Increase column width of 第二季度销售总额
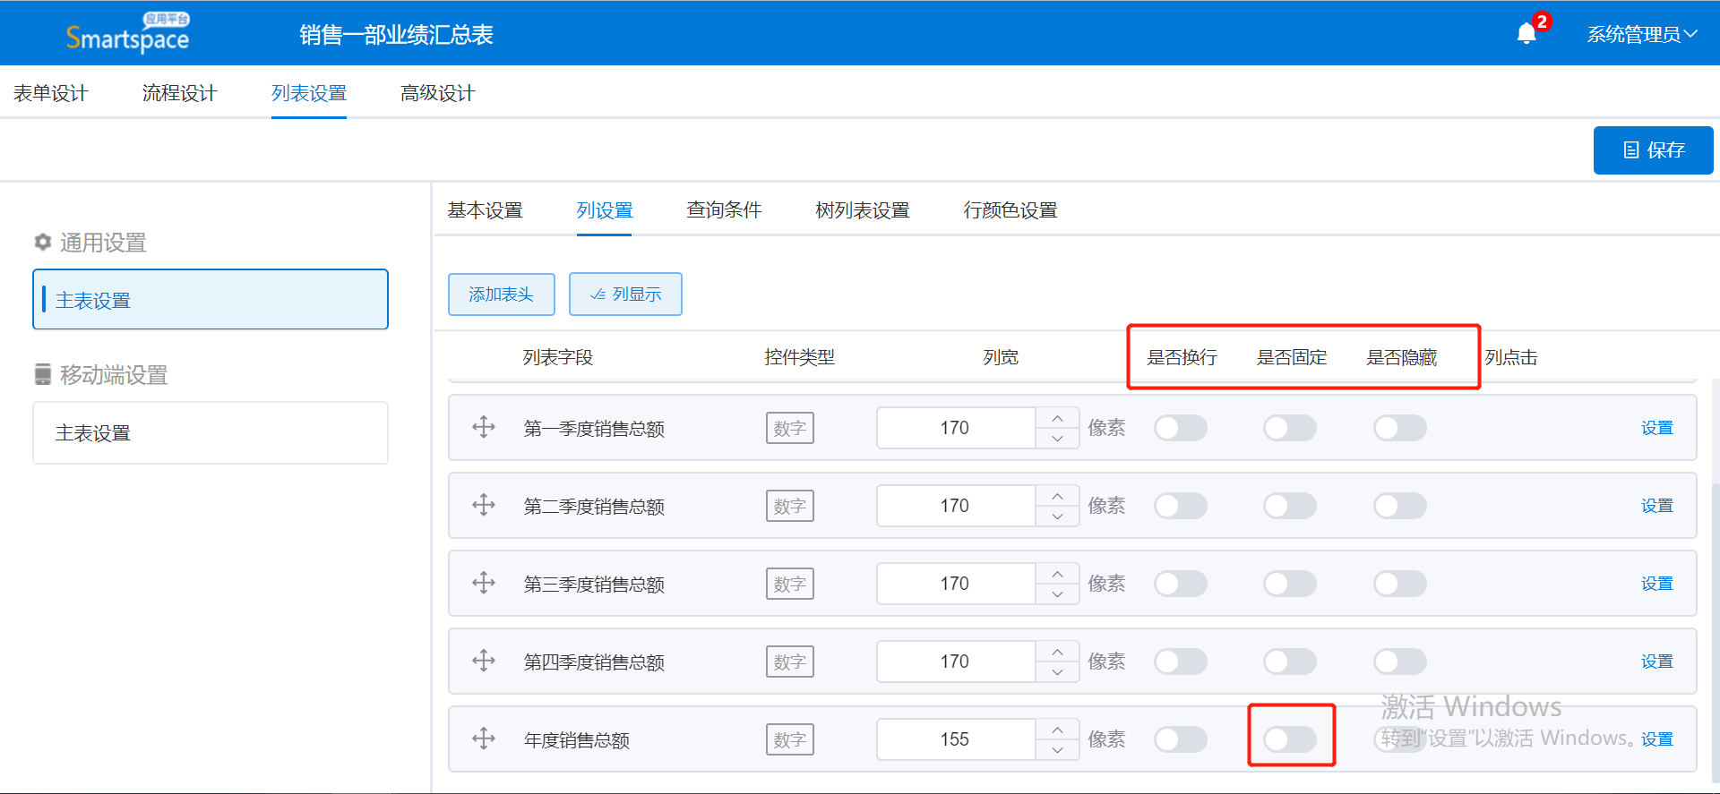 click(1058, 496)
